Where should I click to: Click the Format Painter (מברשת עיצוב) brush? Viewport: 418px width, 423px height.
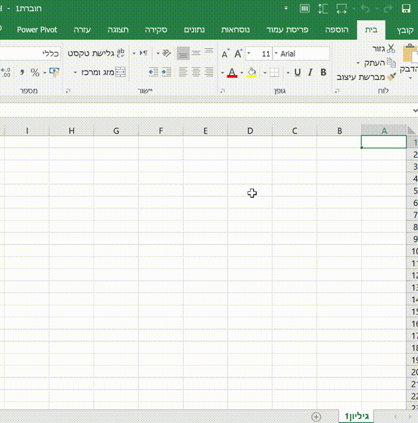coord(391,77)
